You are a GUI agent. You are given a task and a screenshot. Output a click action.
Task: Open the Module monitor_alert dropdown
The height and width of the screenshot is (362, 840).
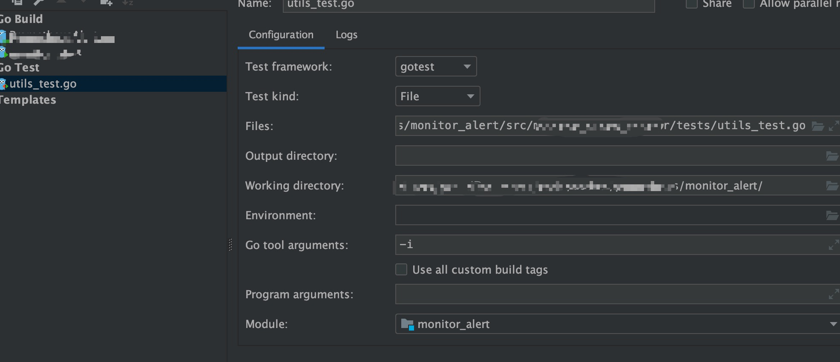(618, 324)
